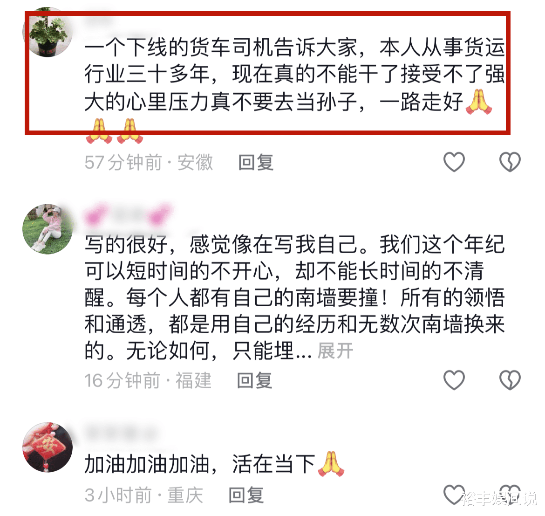
Task: Like the 加油加油加油 comment from 重庆
Action: tap(454, 495)
